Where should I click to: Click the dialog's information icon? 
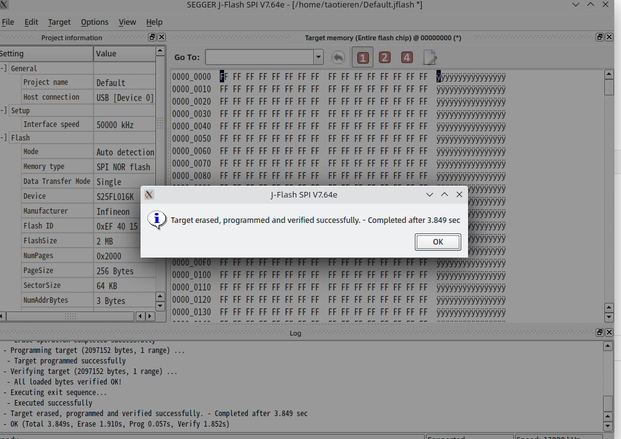(157, 220)
